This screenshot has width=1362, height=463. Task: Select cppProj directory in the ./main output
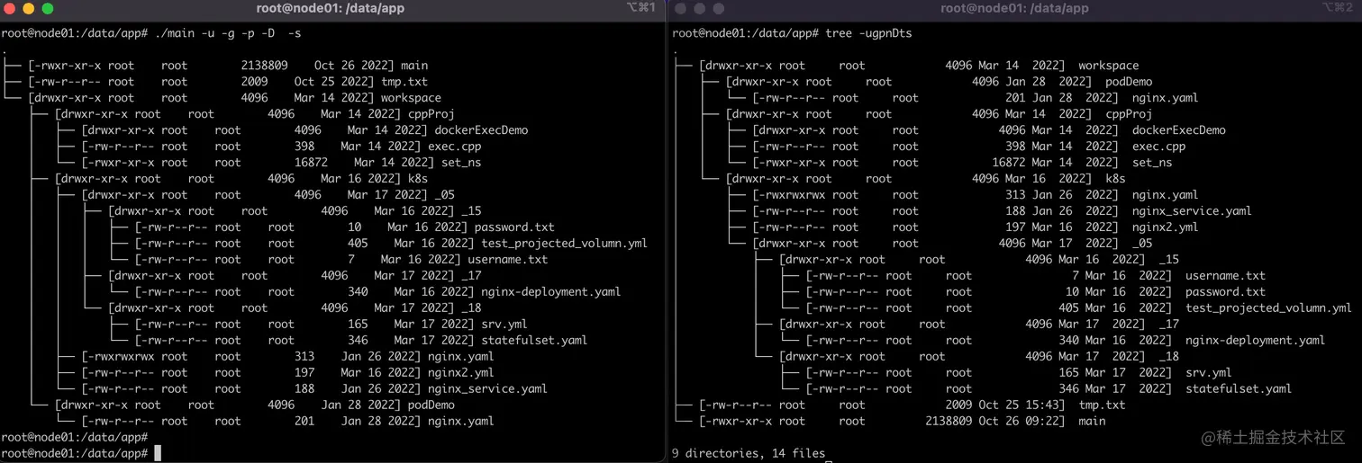[x=431, y=114]
